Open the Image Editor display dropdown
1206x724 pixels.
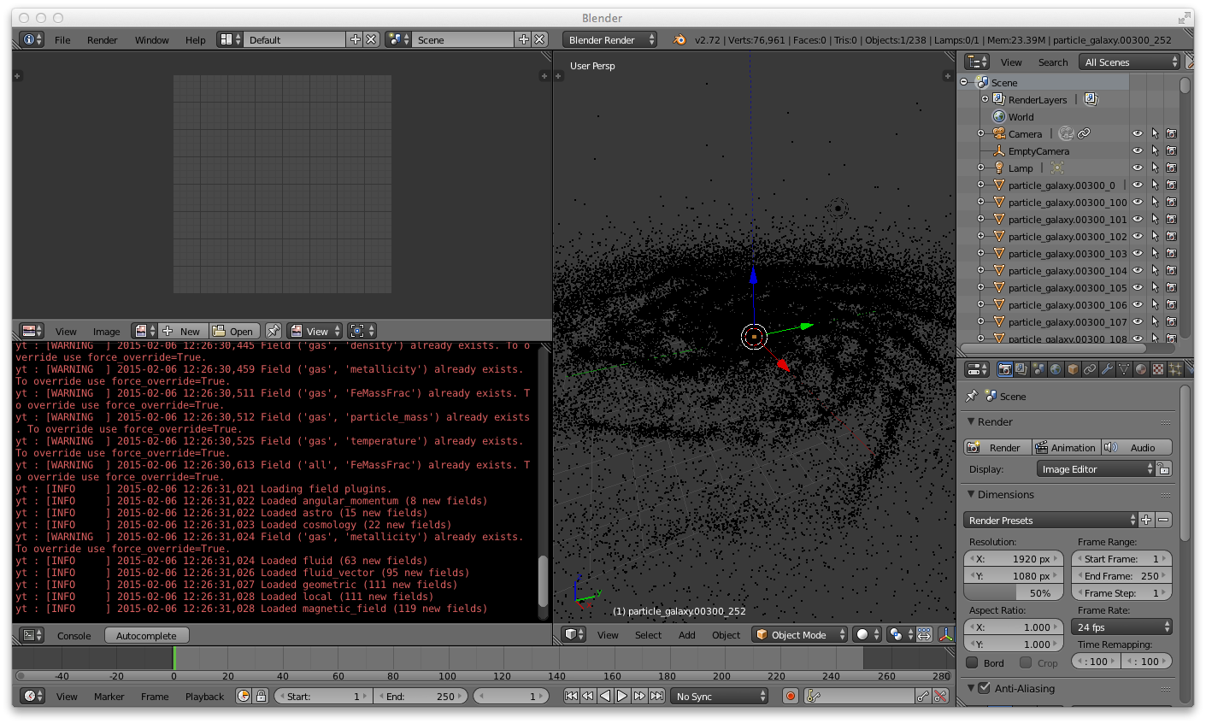pos(1096,468)
